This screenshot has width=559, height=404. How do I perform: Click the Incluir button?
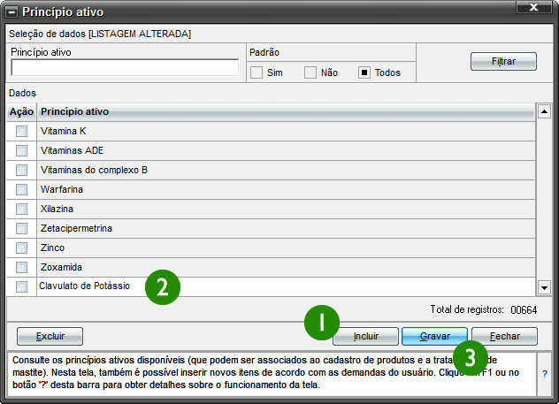(366, 336)
